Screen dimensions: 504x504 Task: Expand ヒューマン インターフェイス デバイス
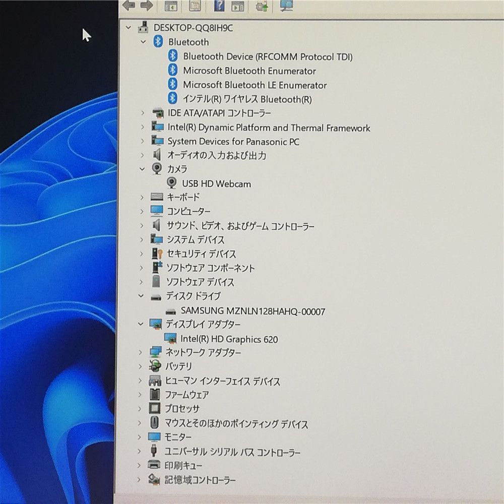pos(140,381)
